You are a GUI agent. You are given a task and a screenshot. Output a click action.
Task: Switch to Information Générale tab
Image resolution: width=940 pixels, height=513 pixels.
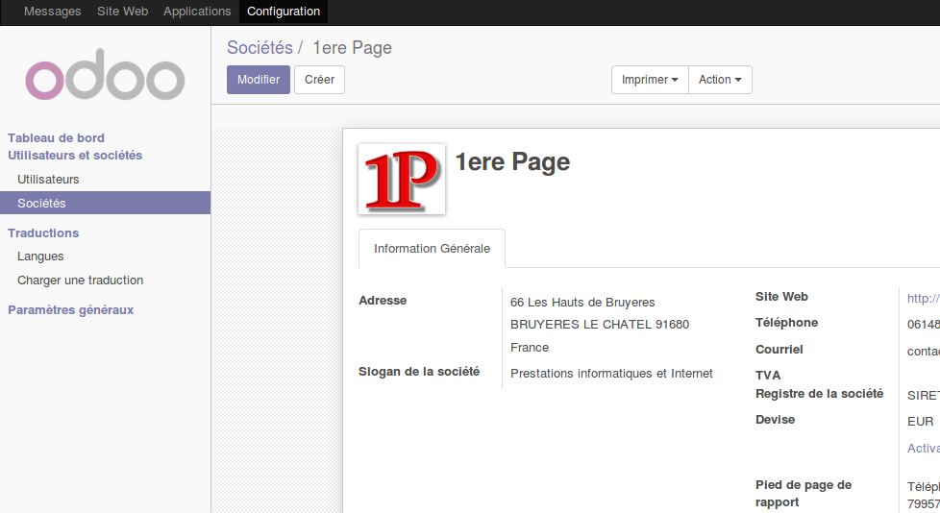432,249
